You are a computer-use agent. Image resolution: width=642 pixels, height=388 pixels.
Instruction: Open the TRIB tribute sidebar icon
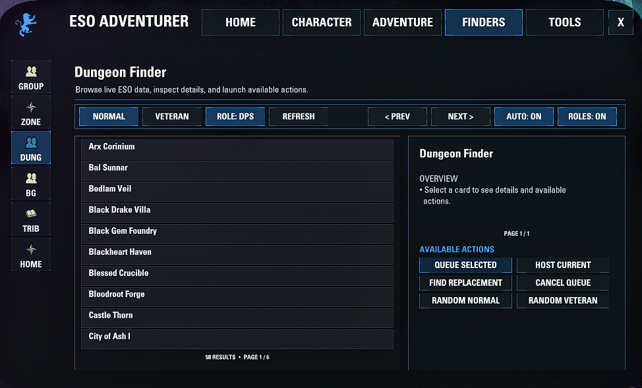(x=31, y=219)
